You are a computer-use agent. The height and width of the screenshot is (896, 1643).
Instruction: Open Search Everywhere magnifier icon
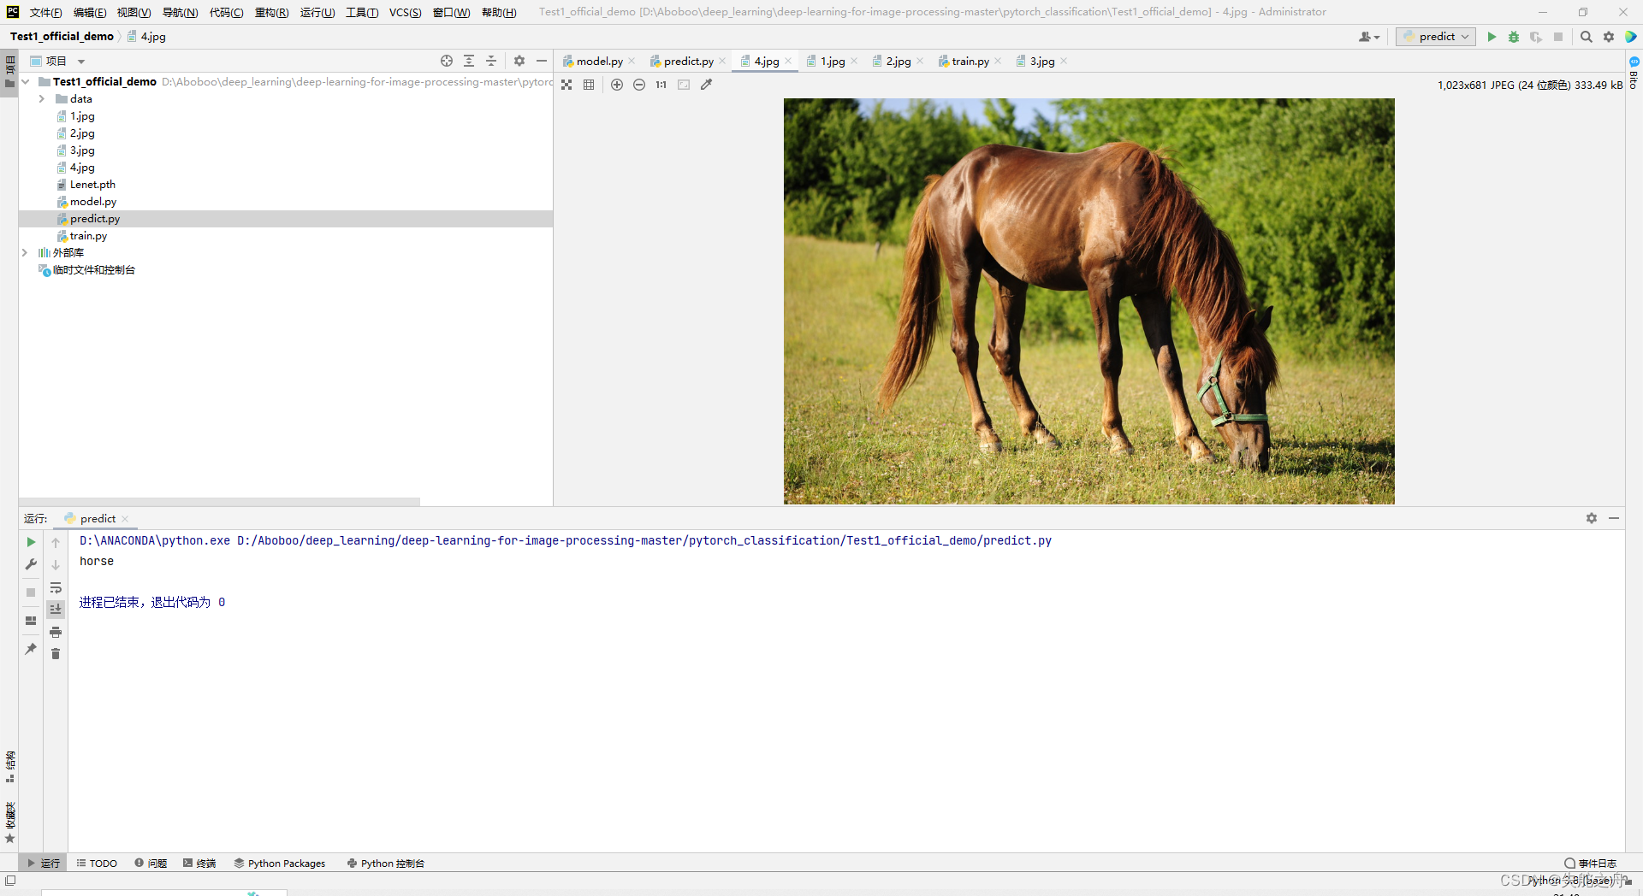(1586, 37)
